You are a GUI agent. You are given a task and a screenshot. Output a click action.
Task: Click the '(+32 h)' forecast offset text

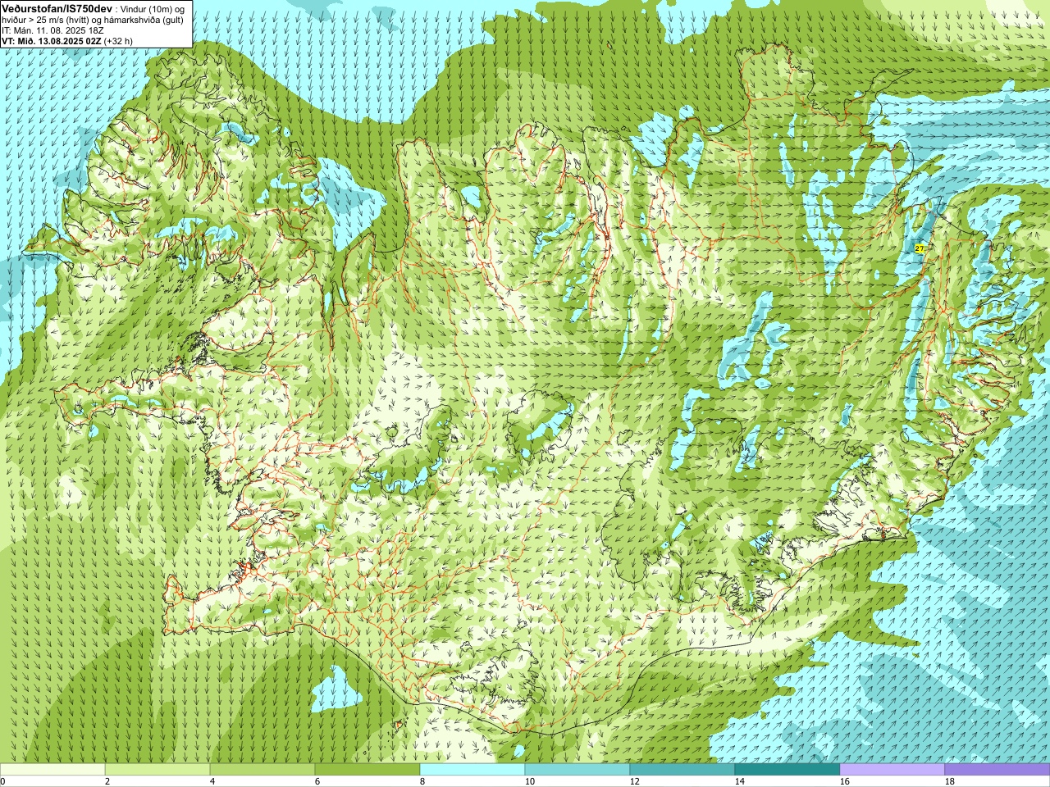click(x=119, y=41)
